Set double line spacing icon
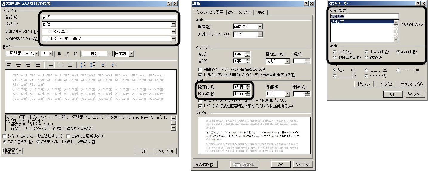This screenshot has width=428, height=171. (x=70, y=65)
